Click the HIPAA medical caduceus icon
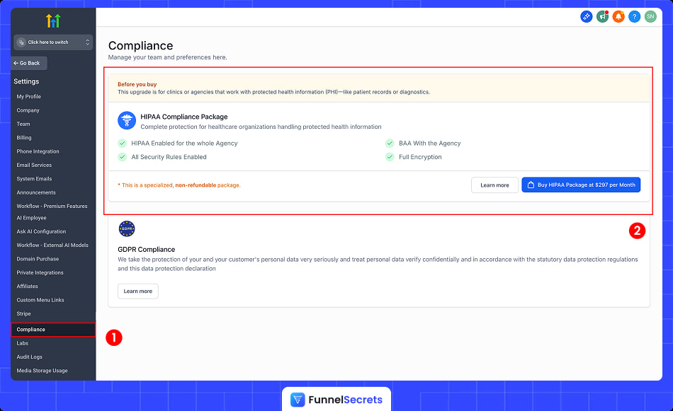 click(126, 120)
